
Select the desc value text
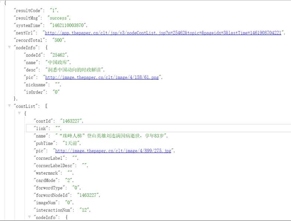click(74, 70)
